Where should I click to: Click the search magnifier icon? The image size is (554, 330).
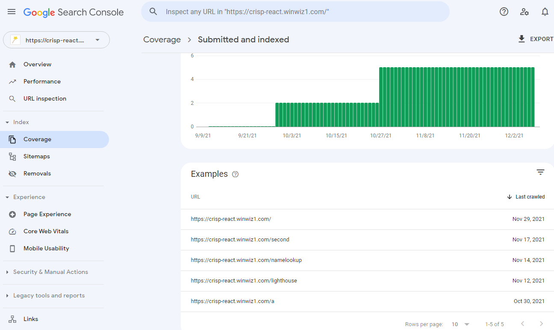(x=153, y=12)
